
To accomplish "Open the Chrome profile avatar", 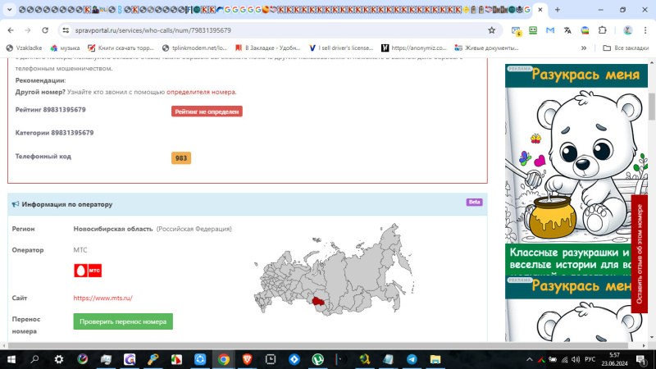I will click(627, 30).
